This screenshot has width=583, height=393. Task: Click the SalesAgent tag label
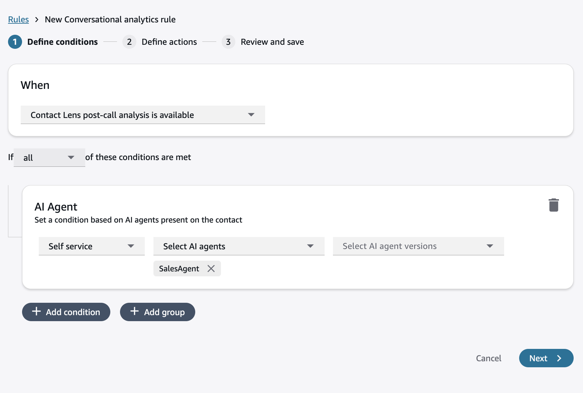click(x=179, y=269)
